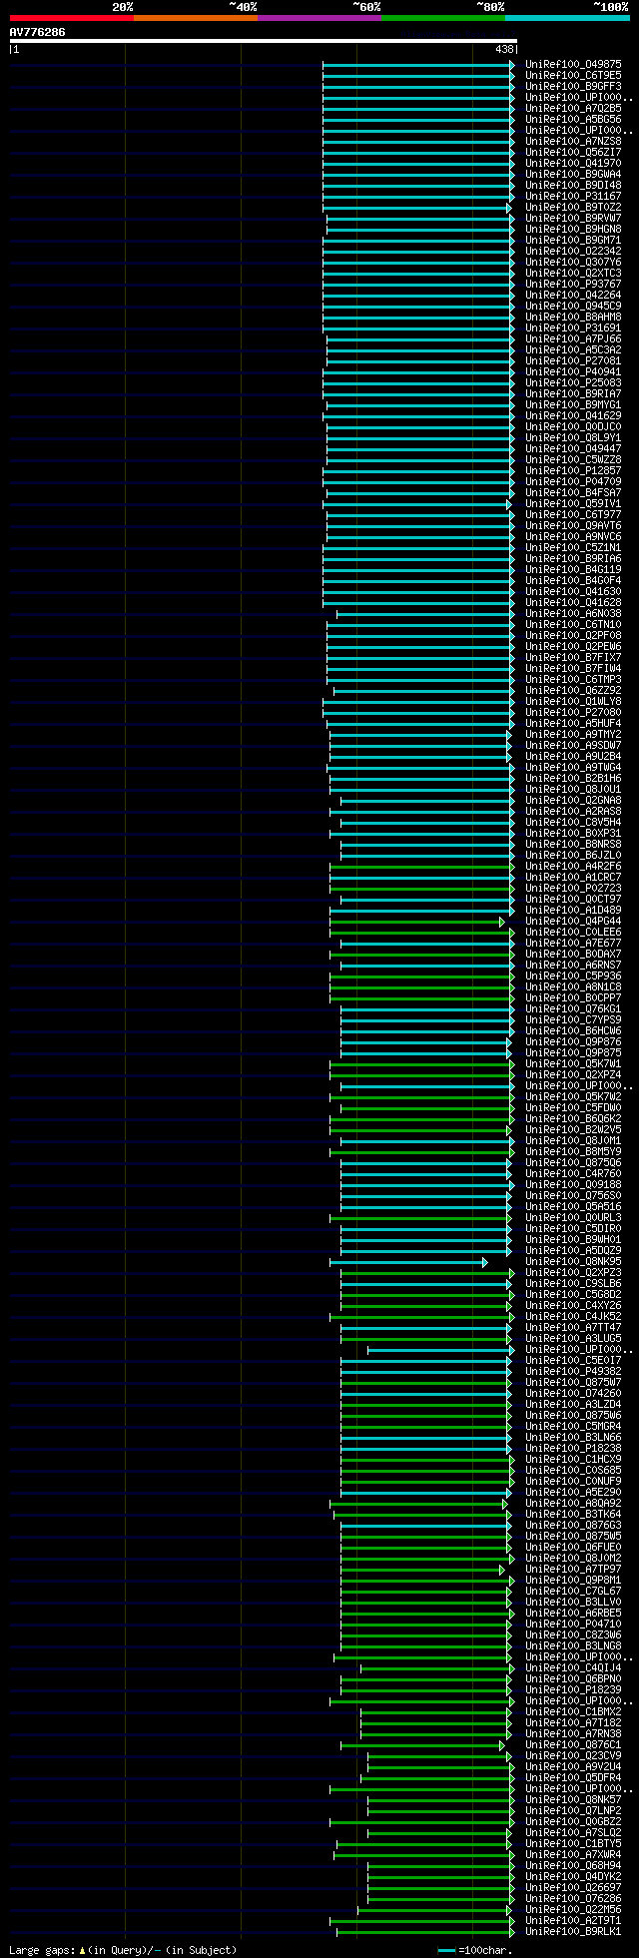Select the UniRef100_B9HGN8 label
Image resolution: width=639 pixels, height=1958 pixels.
point(574,230)
